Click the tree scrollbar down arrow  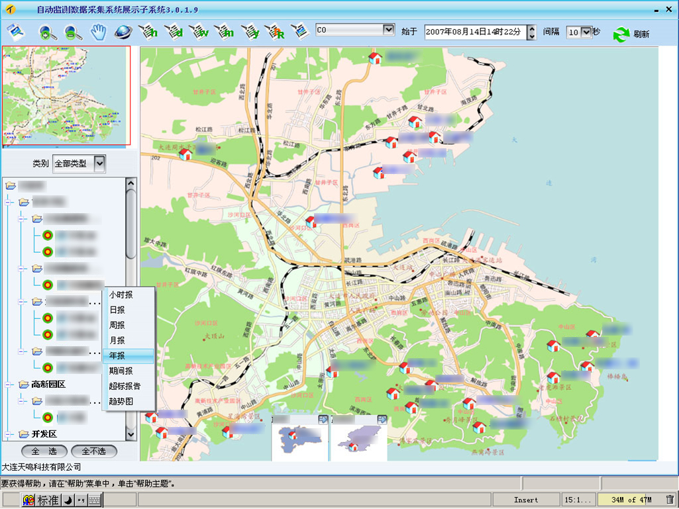click(131, 434)
